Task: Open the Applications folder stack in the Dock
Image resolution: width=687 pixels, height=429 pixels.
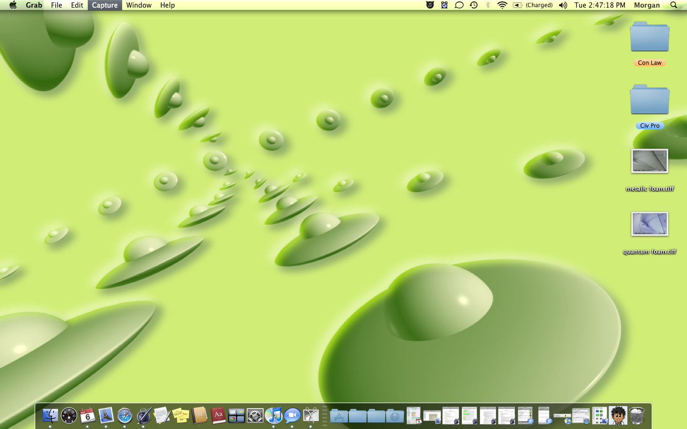Action: point(339,416)
